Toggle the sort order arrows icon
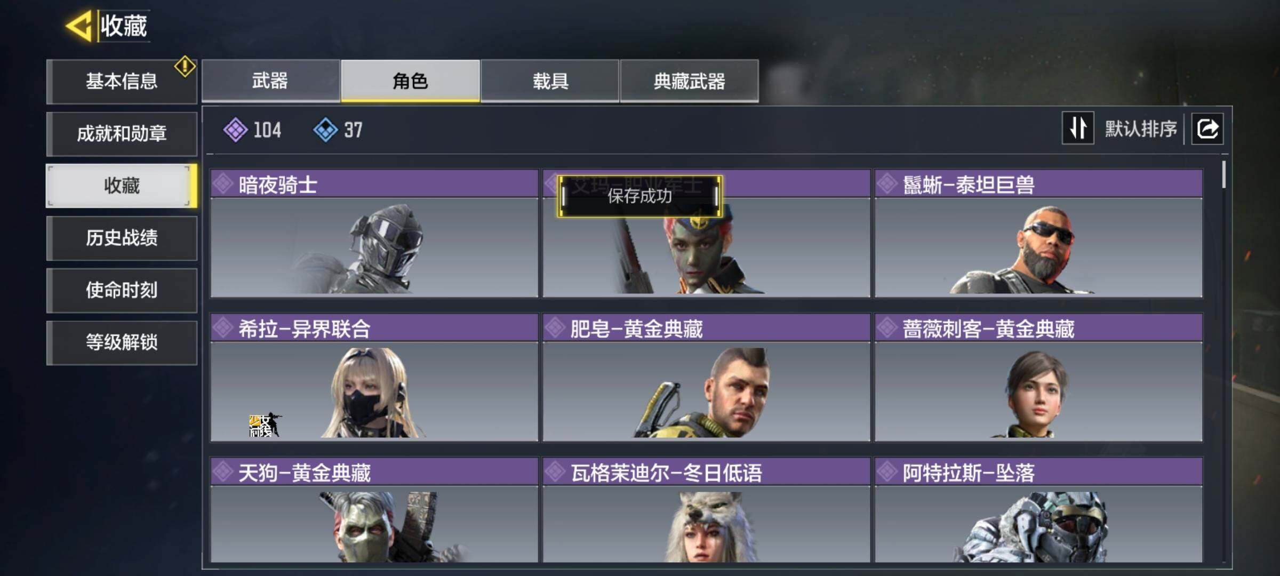The image size is (1280, 576). [x=1078, y=128]
